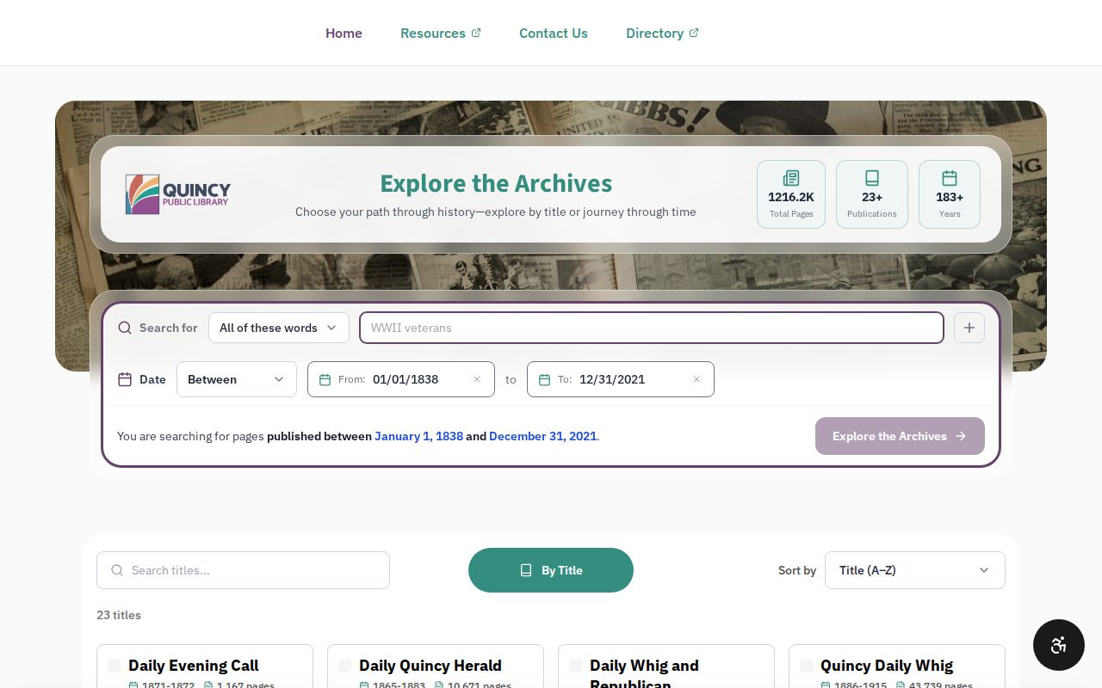
Task: Clear the From date with the X
Action: click(477, 379)
